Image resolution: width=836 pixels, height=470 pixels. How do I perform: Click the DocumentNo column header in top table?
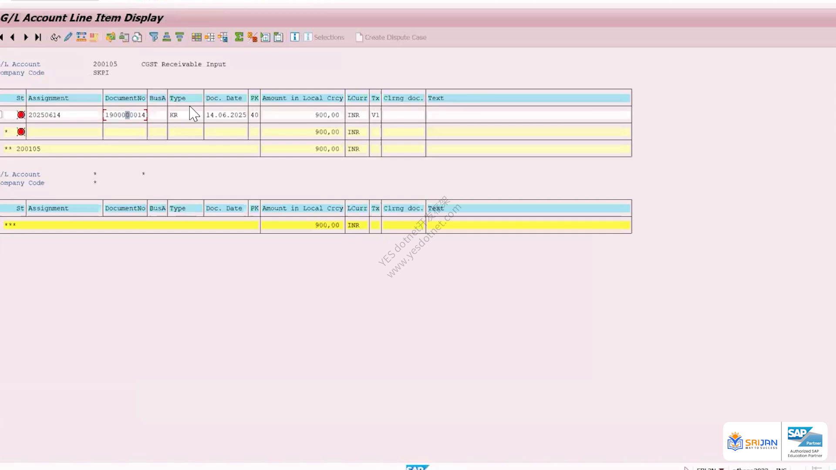tap(125, 98)
